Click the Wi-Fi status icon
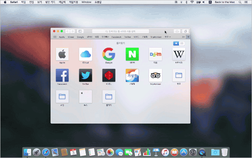 tap(192, 2)
